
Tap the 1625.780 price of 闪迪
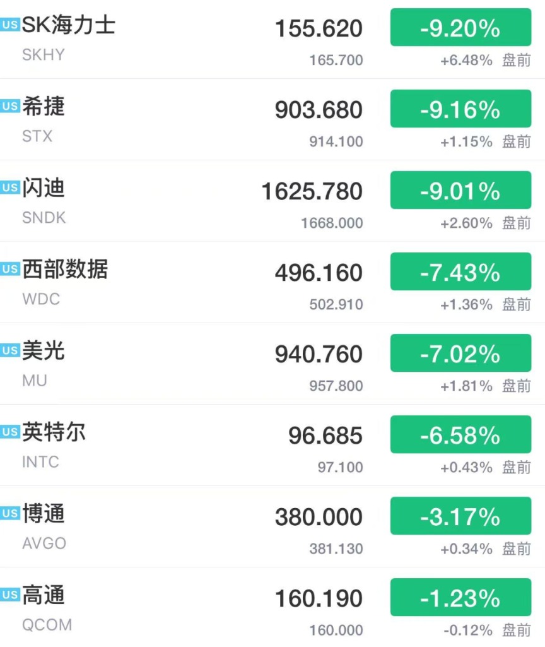312,191
